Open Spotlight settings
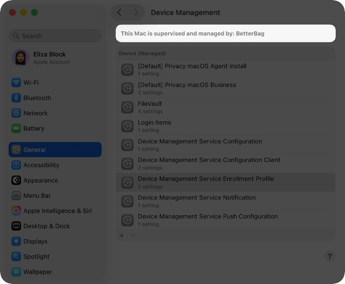The width and height of the screenshot is (345, 284). point(36,256)
